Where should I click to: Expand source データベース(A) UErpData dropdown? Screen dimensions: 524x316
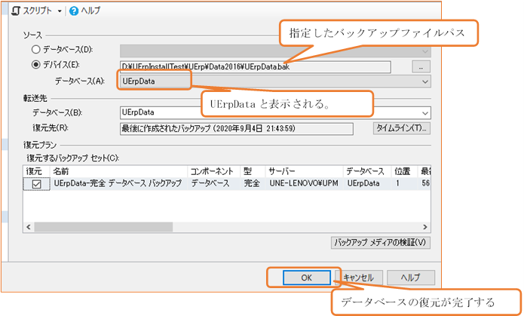[x=425, y=81]
